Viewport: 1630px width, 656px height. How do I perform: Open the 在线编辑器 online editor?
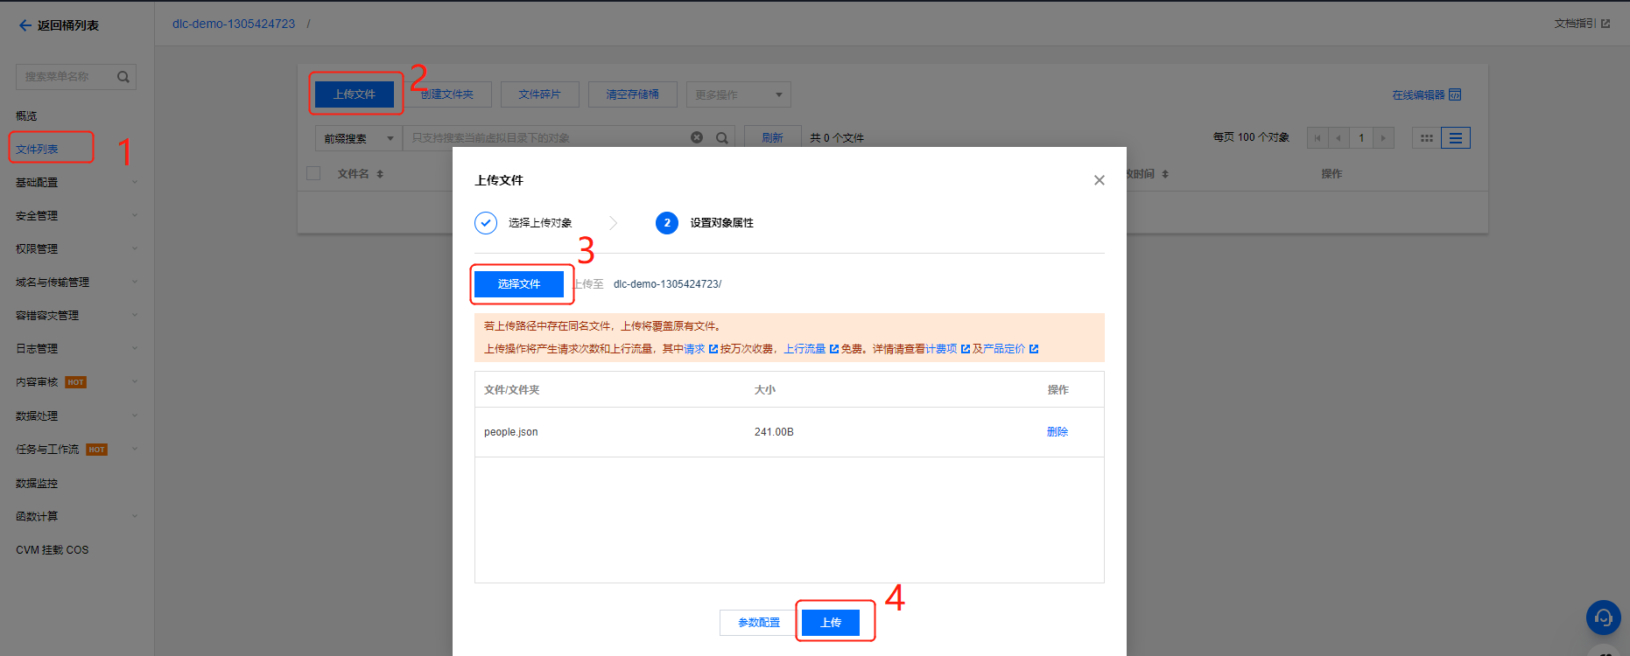click(x=1426, y=94)
